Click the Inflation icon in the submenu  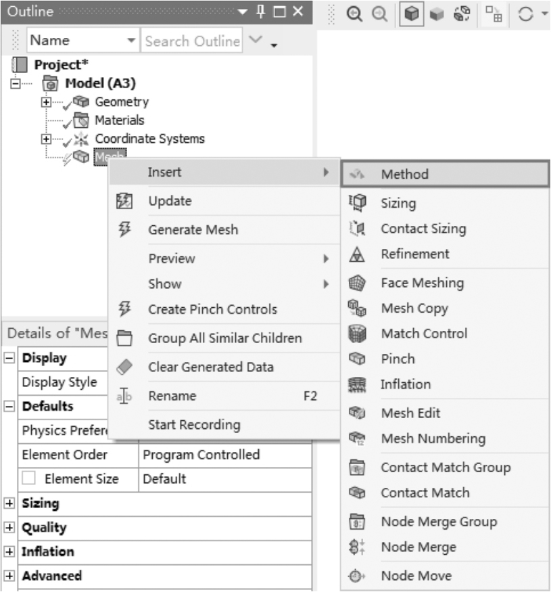point(356,384)
